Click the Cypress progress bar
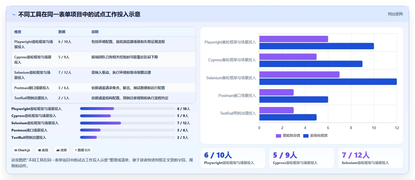The height and width of the screenshot is (180, 415). click(127, 116)
